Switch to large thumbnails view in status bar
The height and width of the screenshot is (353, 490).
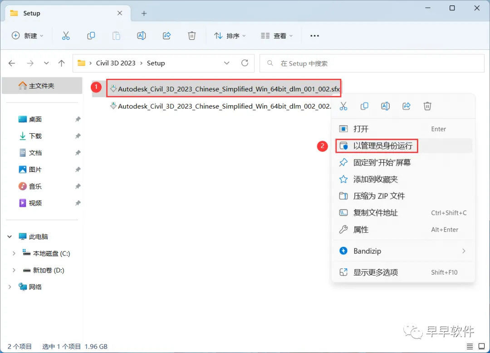(481, 347)
